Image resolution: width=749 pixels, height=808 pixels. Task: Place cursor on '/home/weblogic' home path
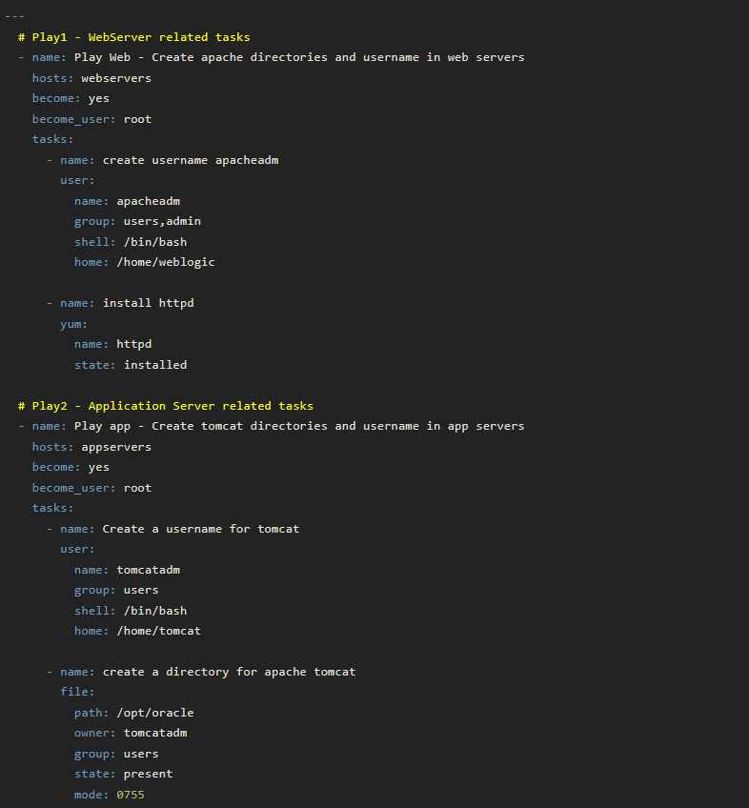(166, 263)
